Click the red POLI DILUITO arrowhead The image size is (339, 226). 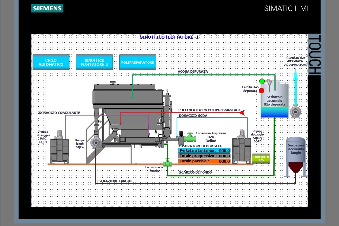[x=242, y=112]
